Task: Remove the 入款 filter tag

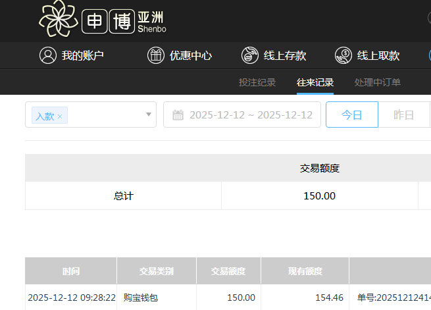Action: 60,116
